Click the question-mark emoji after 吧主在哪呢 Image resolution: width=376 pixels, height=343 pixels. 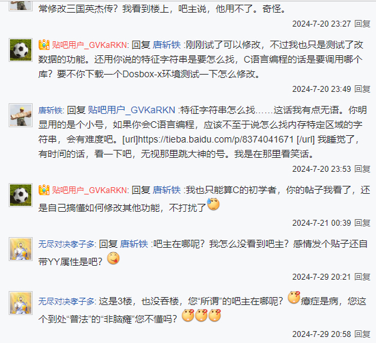[x=294, y=298]
